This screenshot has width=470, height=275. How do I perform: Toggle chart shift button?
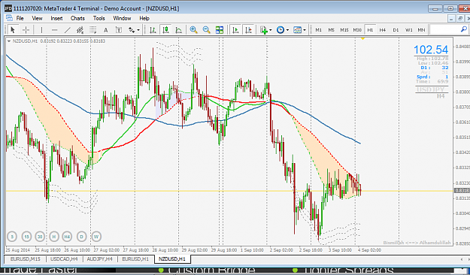tap(248, 29)
